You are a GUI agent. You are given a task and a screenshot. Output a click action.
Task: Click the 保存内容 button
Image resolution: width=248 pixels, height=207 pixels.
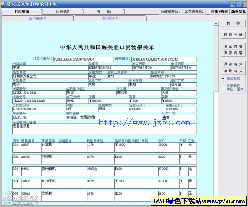(x=233, y=53)
